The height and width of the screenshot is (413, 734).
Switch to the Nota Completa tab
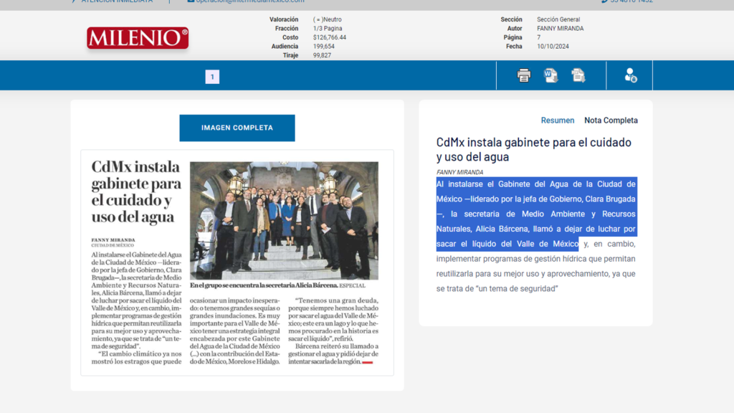point(611,120)
